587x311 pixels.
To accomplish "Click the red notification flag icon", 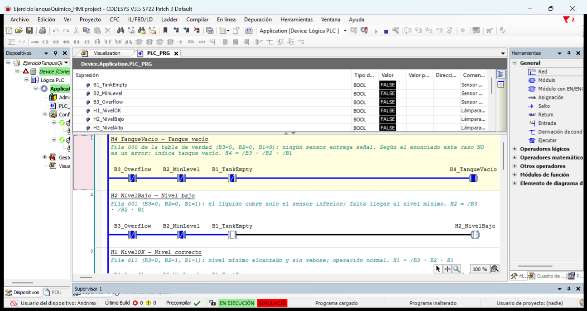I will [x=566, y=19].
